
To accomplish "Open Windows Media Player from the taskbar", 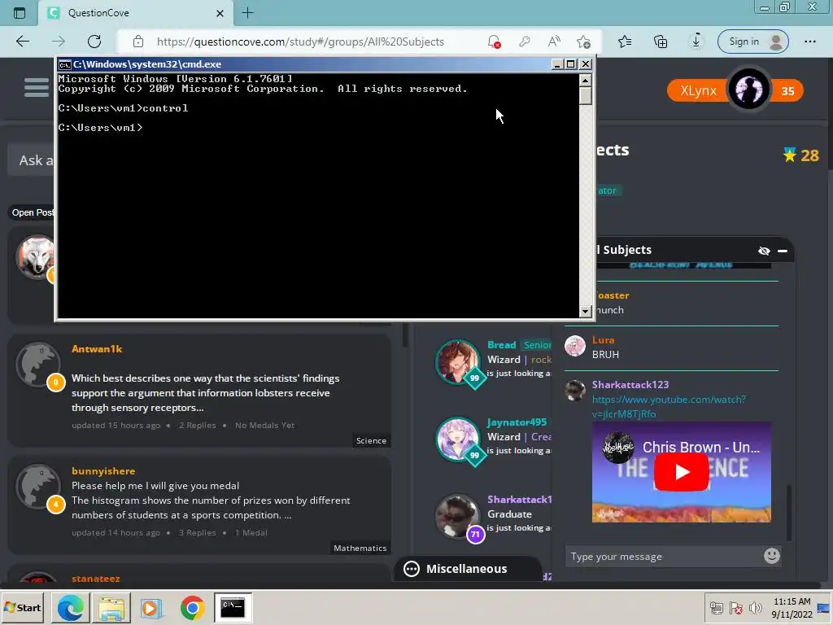I will [x=152, y=607].
